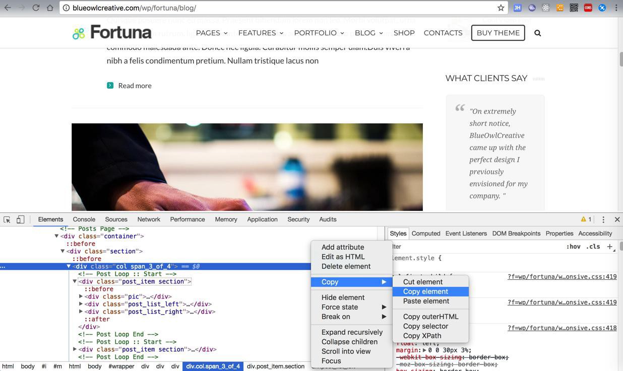Open the React DevTools atom extension icon
The width and height of the screenshot is (623, 371).
545,8
